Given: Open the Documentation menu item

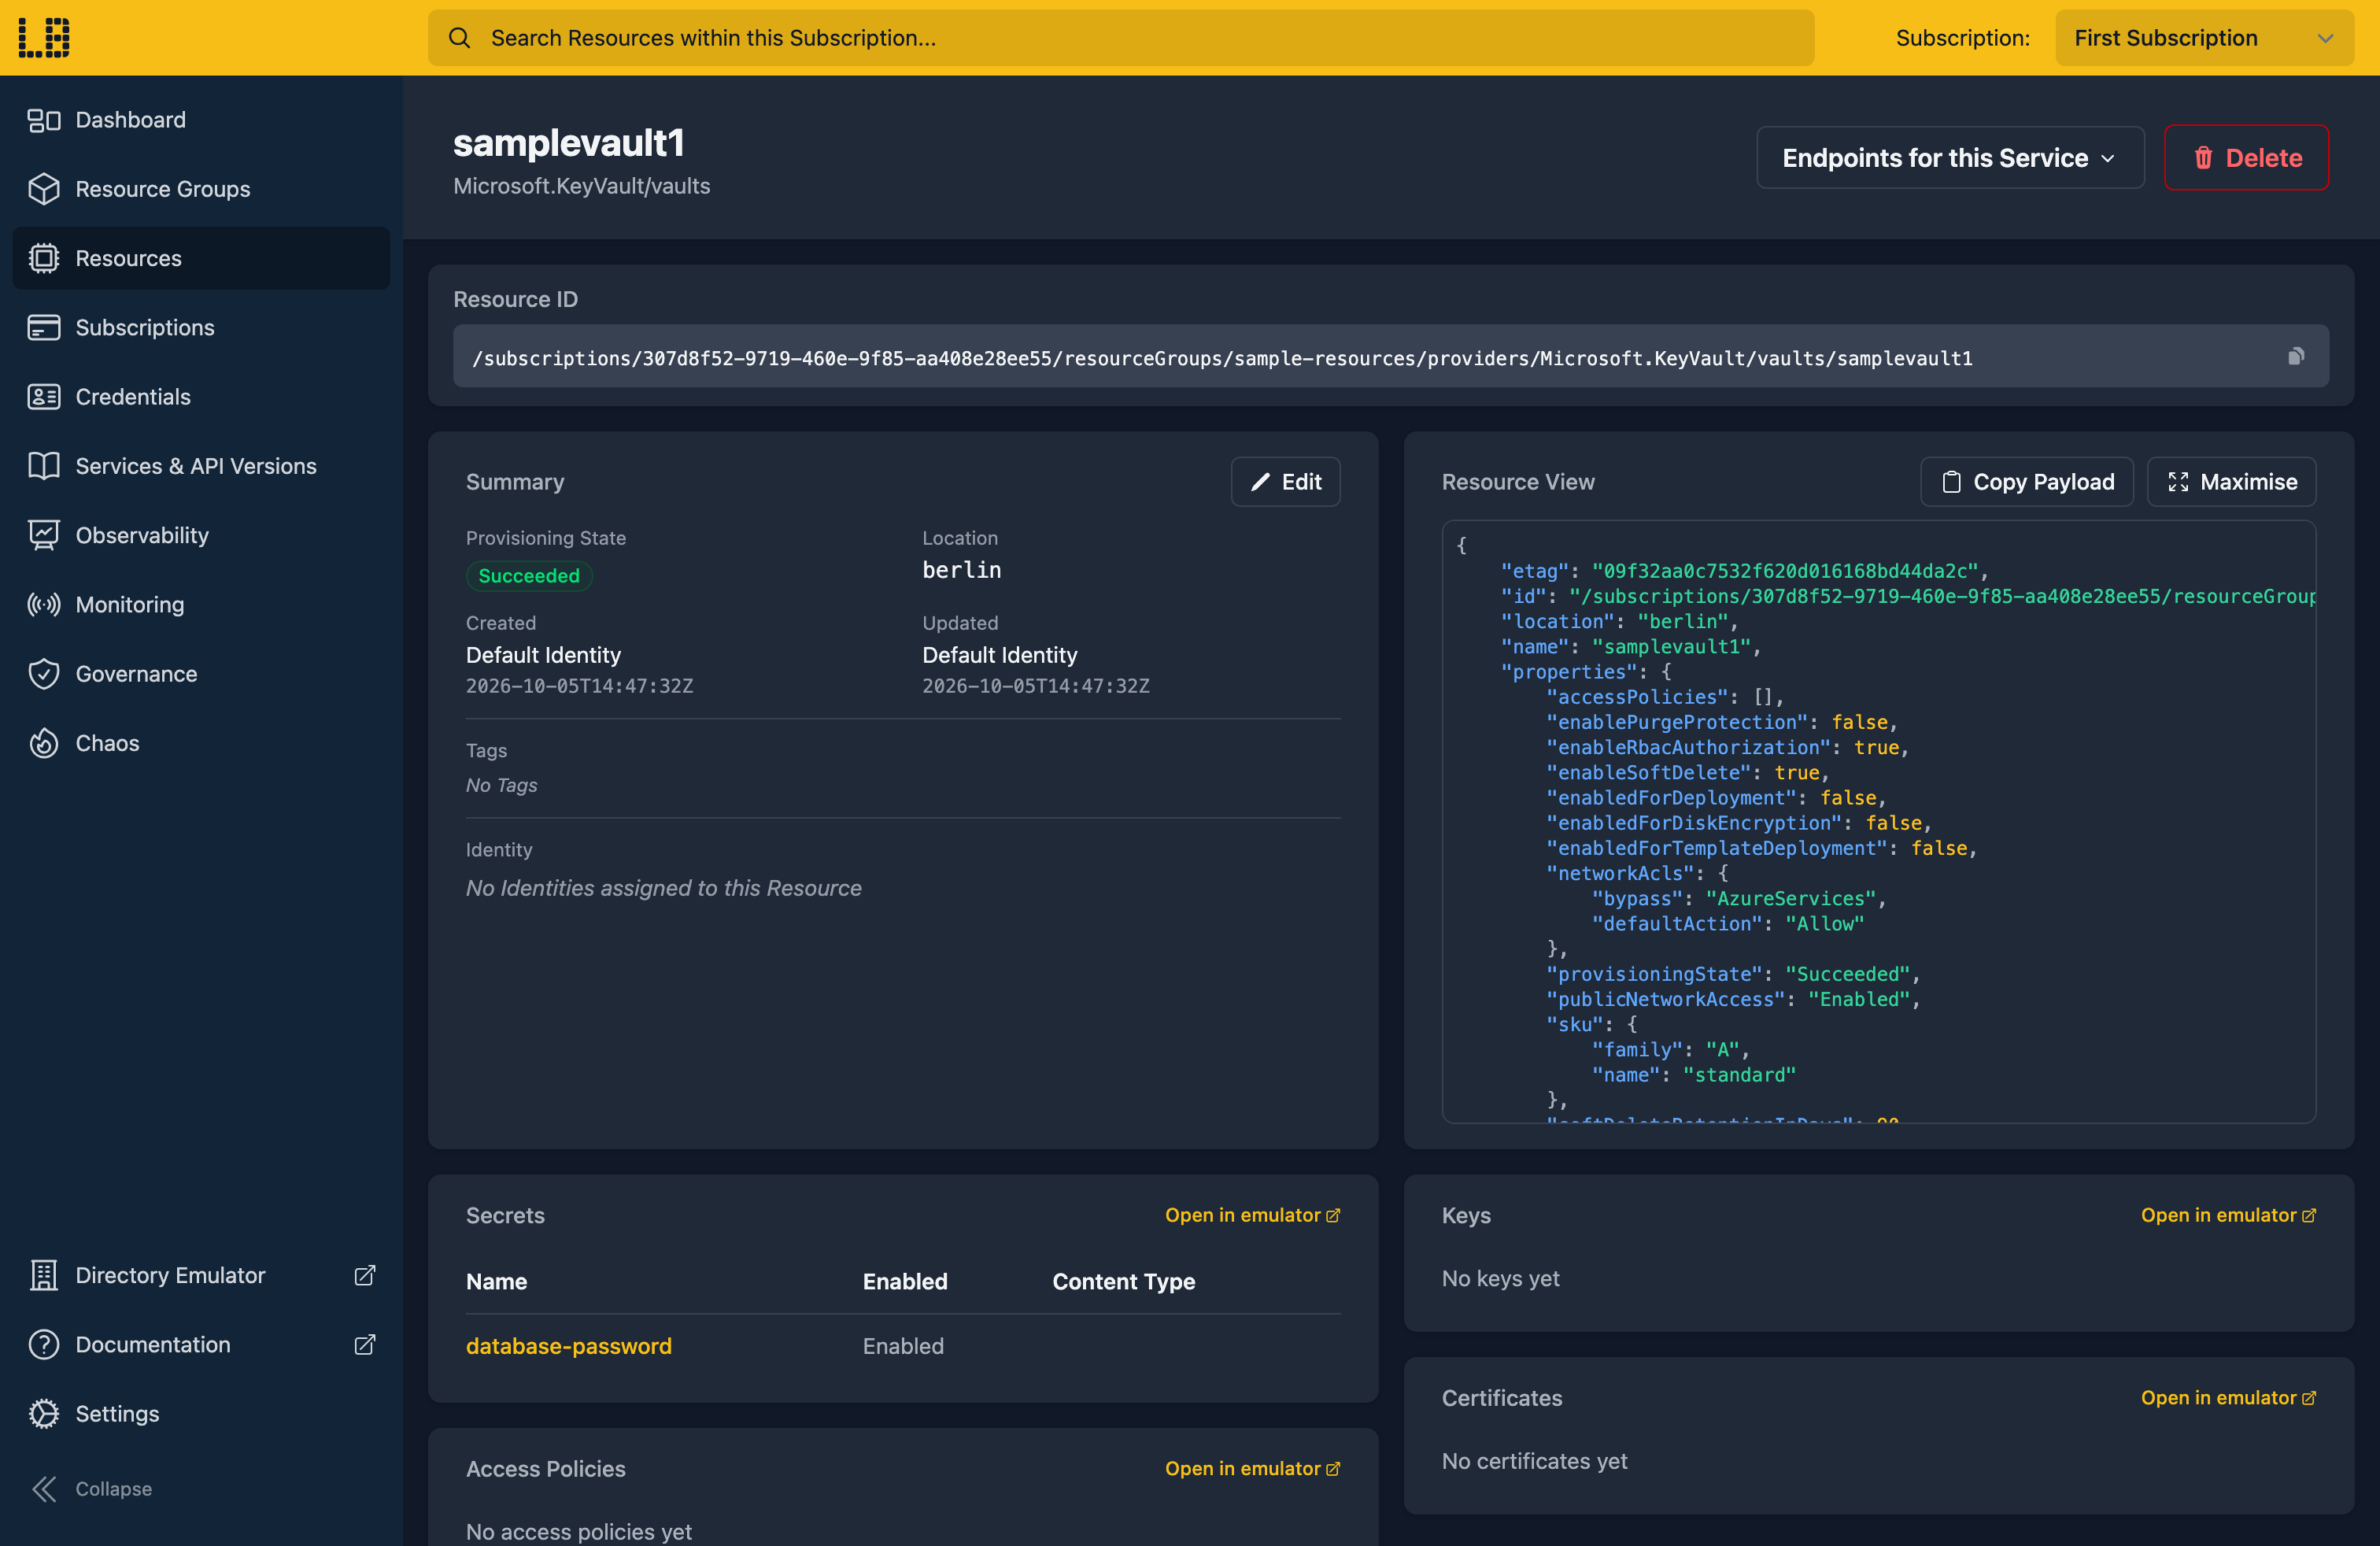Looking at the screenshot, I should pyautogui.click(x=201, y=1344).
